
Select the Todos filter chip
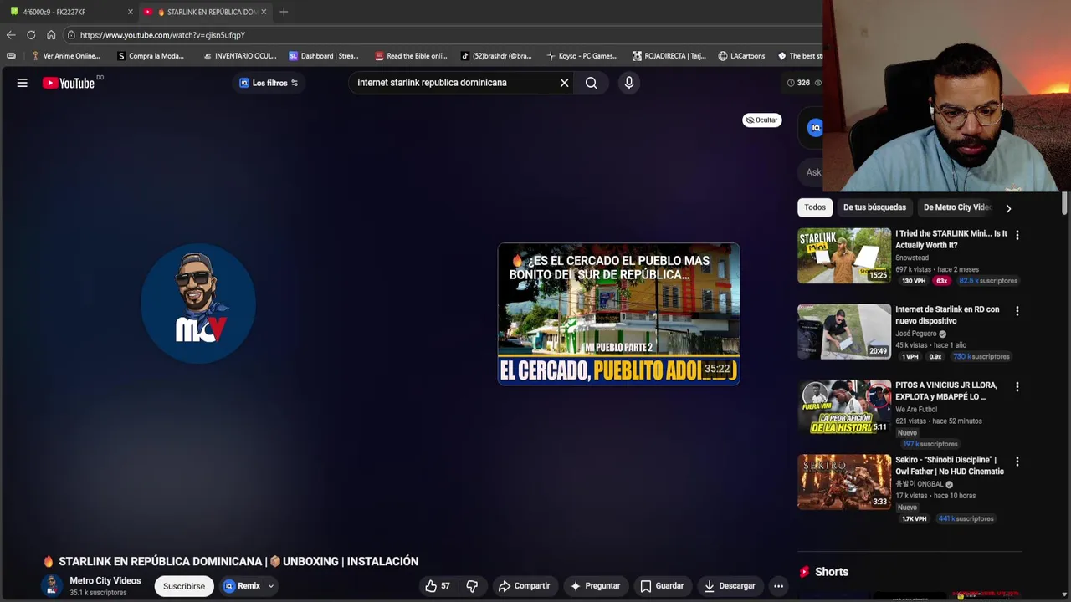pyautogui.click(x=815, y=207)
